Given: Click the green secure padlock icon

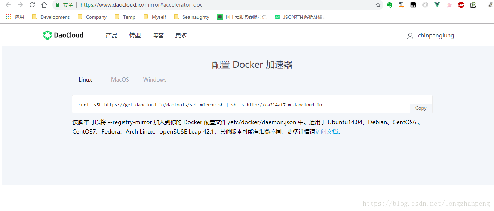Looking at the screenshot, I should click(x=58, y=5).
